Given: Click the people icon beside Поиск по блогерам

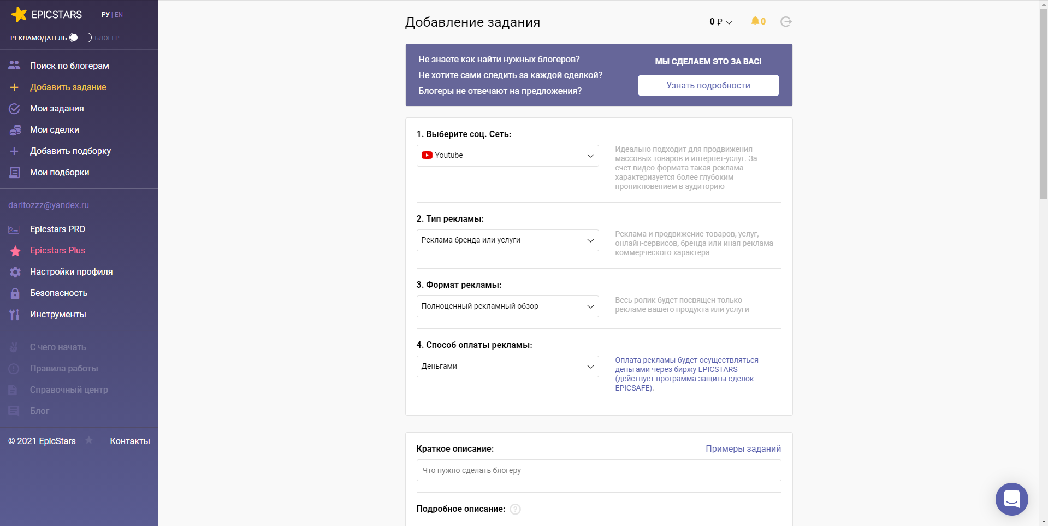Looking at the screenshot, I should [14, 65].
